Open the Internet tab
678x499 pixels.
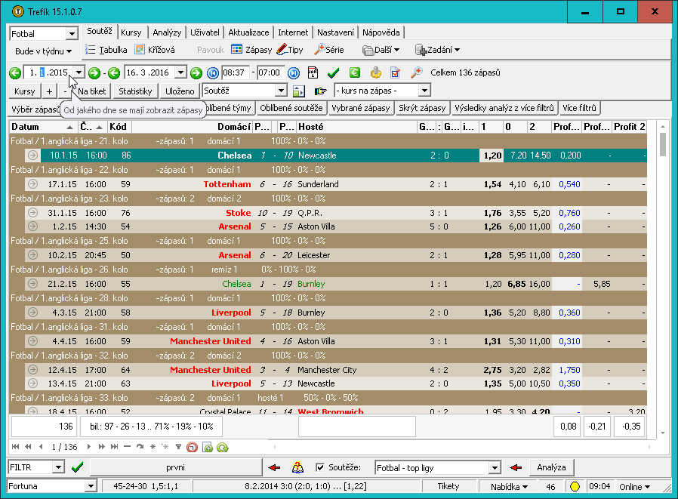coord(293,32)
